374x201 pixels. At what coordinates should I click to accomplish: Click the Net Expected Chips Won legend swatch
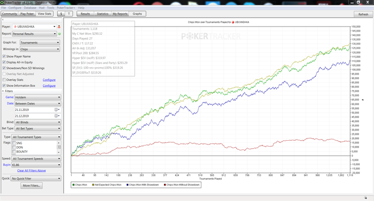pyautogui.click(x=93, y=185)
